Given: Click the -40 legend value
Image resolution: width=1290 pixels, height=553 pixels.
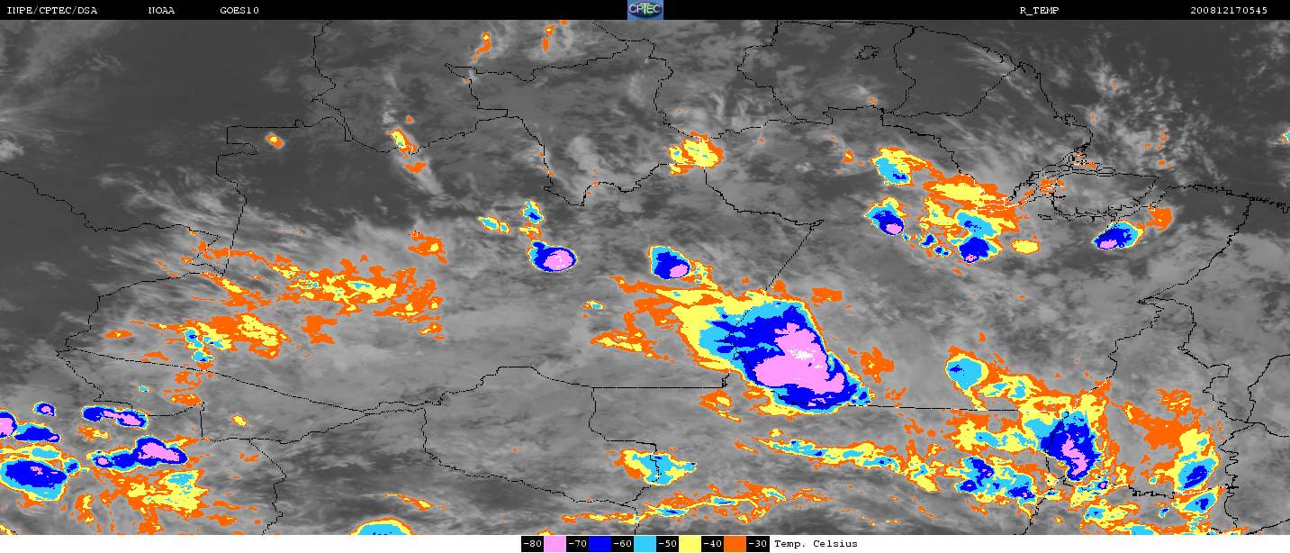Looking at the screenshot, I should [x=712, y=544].
